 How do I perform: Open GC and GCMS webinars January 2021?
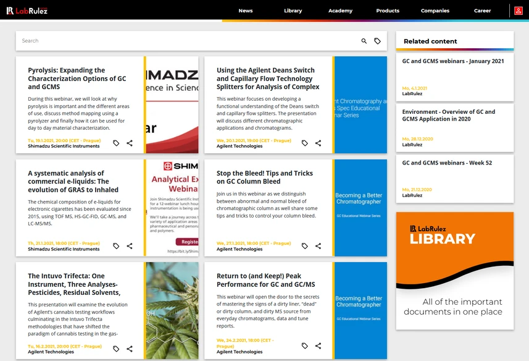pos(453,61)
